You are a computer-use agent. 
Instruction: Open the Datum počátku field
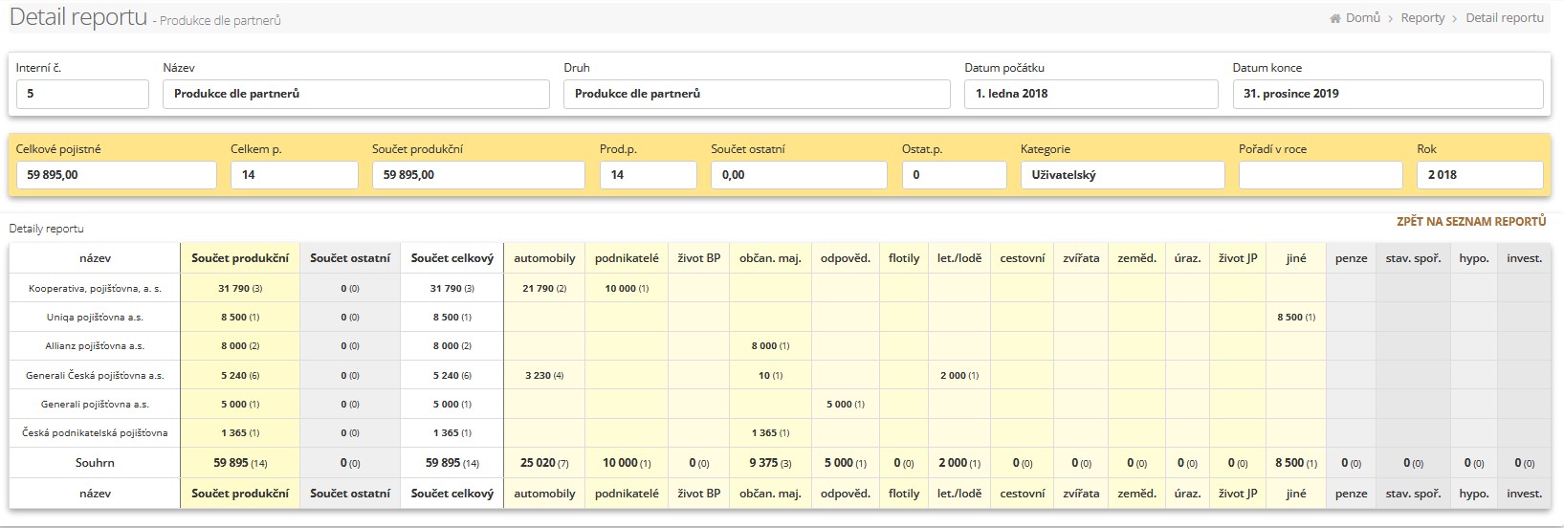(x=1091, y=94)
